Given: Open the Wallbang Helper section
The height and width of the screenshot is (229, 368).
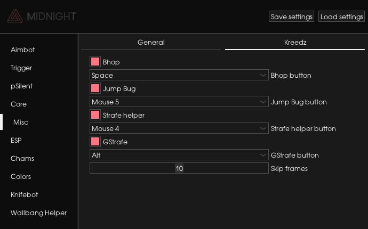Looking at the screenshot, I should coord(39,213).
